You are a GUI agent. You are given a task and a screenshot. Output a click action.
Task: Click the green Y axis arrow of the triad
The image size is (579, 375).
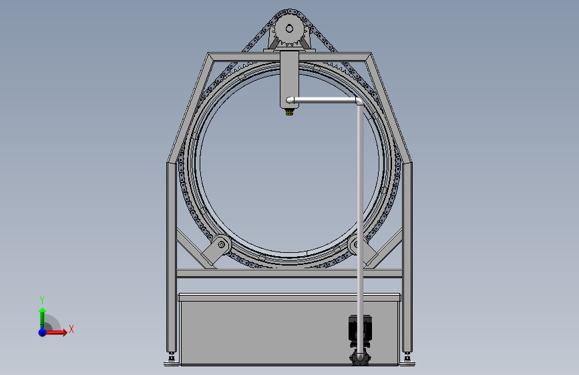pyautogui.click(x=42, y=318)
